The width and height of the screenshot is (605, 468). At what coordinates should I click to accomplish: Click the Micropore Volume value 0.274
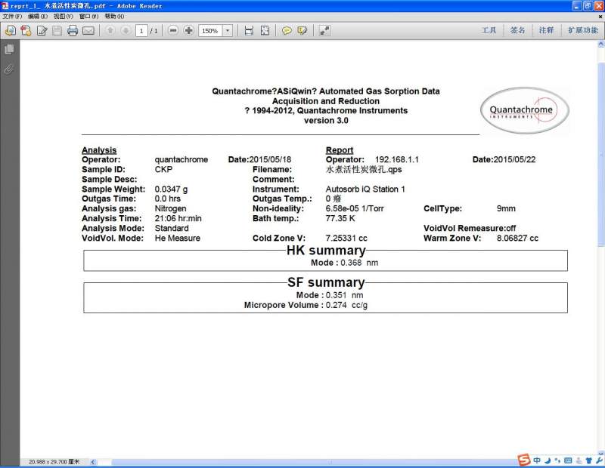click(x=336, y=305)
